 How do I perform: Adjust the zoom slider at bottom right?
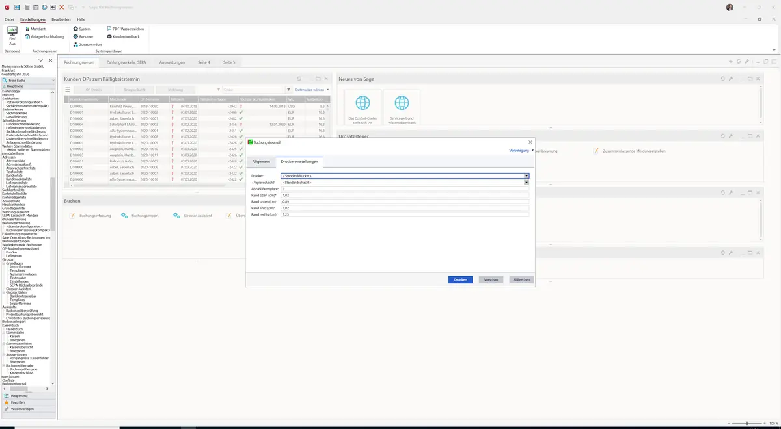click(747, 423)
